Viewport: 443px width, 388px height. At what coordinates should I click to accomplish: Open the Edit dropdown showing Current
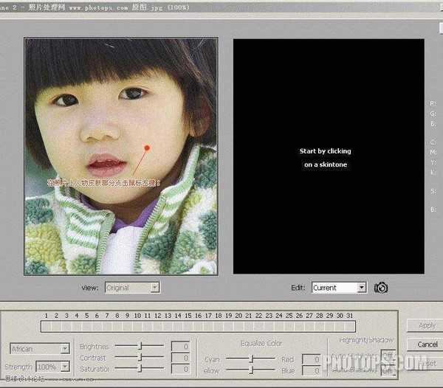339,288
